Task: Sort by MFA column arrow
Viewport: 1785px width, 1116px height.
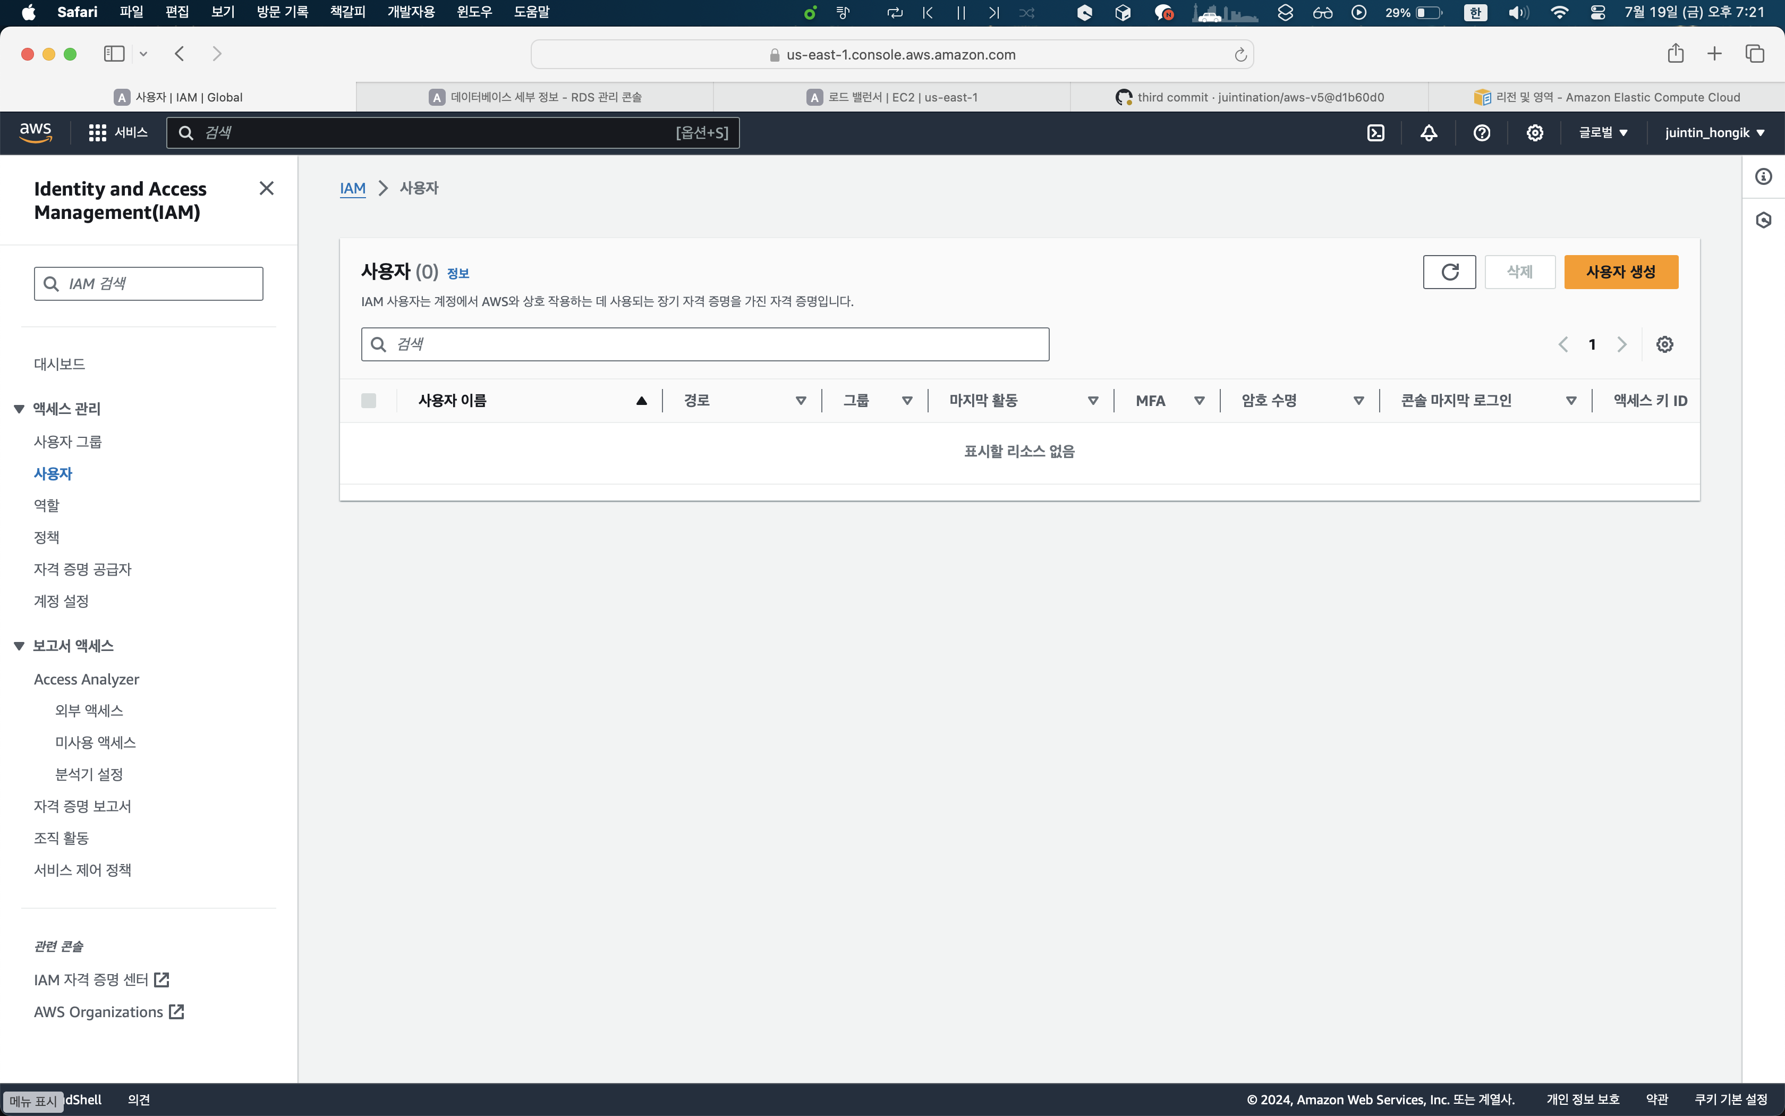Action: click(x=1200, y=401)
